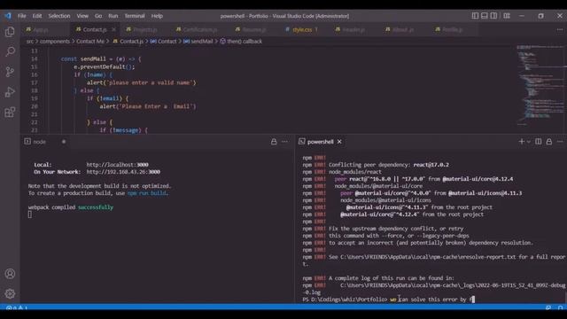The height and width of the screenshot is (319, 567).
Task: Place cursor on 'const sendMail' line 14
Action: click(101, 59)
